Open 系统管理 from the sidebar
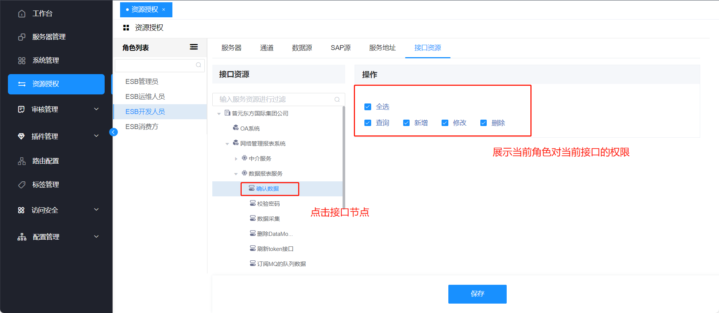719x313 pixels. click(x=46, y=61)
